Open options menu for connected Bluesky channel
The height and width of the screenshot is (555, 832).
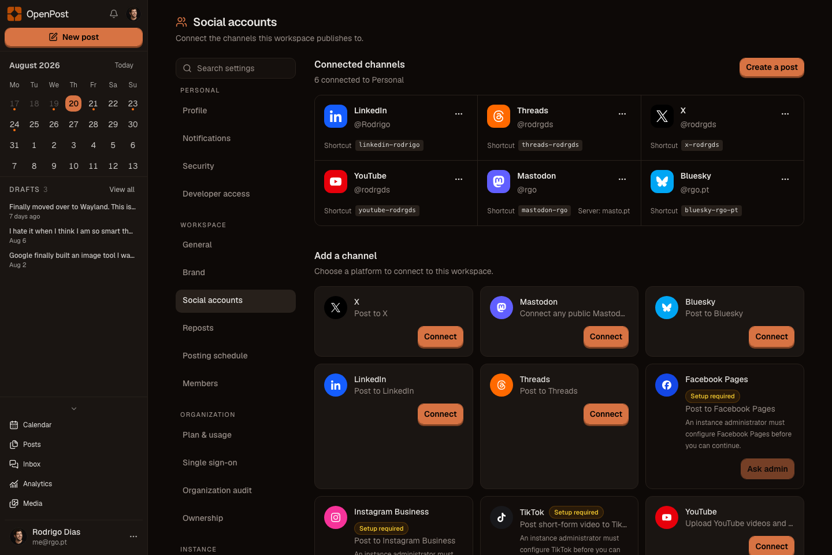(785, 179)
